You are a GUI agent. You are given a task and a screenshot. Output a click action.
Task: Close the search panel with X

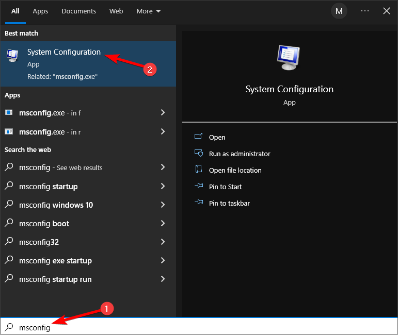386,11
